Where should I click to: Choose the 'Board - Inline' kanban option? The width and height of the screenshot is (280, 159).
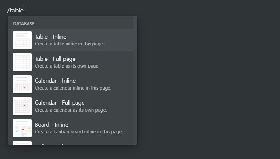pyautogui.click(x=70, y=128)
